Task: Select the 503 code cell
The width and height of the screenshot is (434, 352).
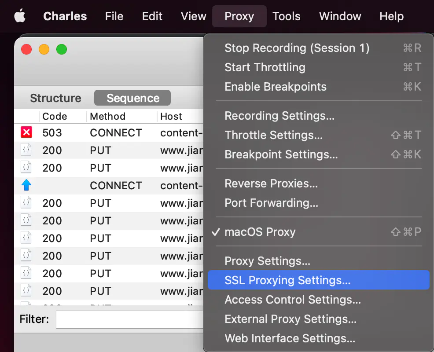Action: (52, 133)
